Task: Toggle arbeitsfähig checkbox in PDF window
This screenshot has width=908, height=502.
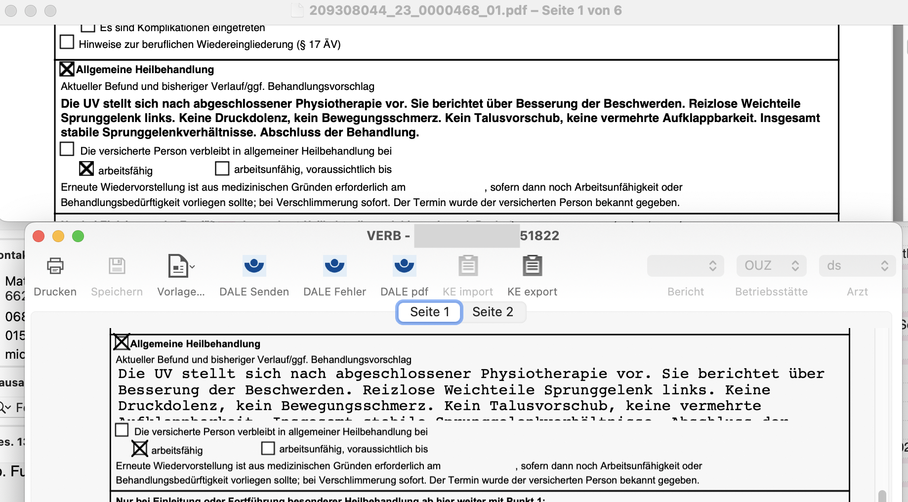Action: point(86,169)
